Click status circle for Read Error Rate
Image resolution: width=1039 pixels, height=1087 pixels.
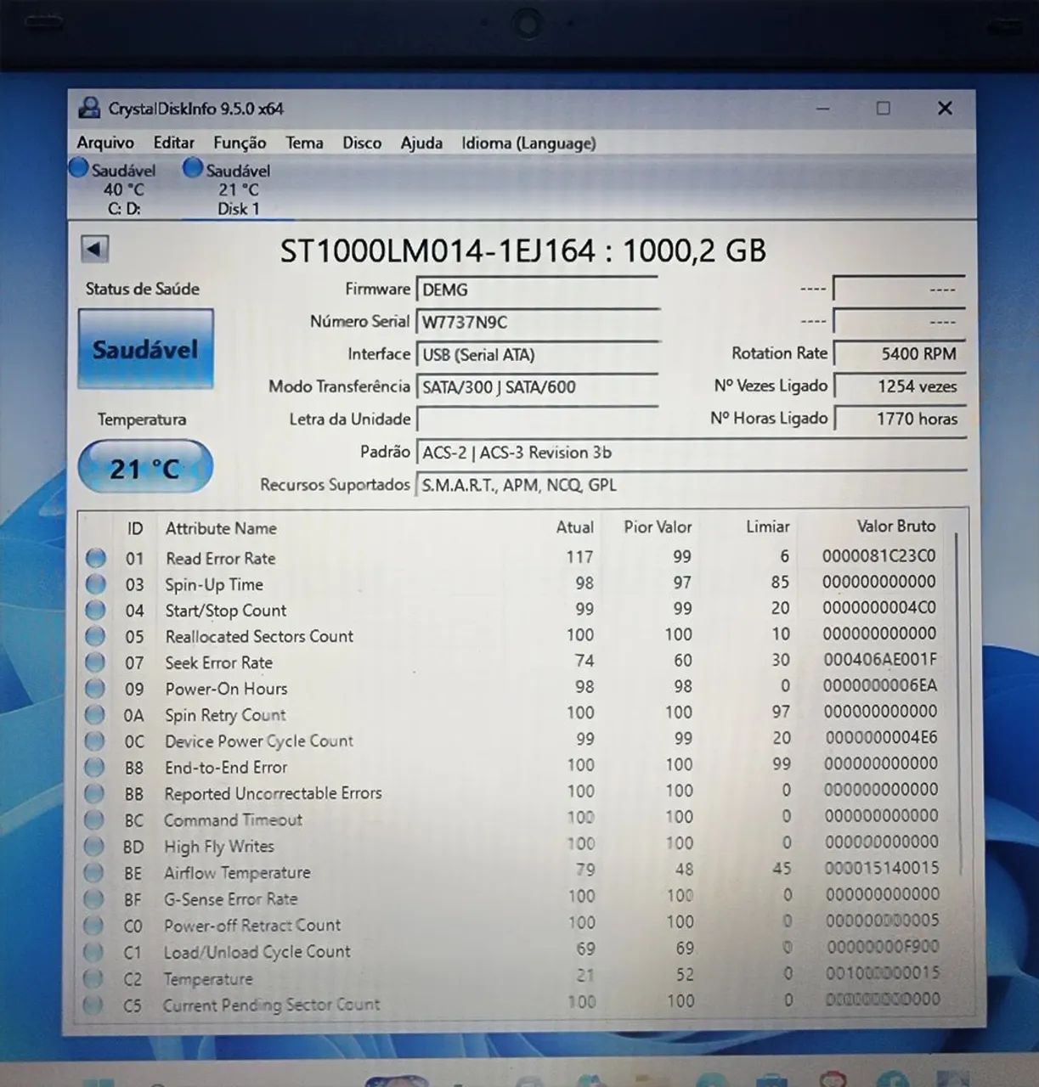[x=96, y=558]
